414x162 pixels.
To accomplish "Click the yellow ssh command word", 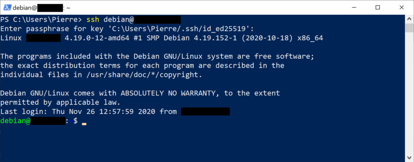I will point(93,20).
